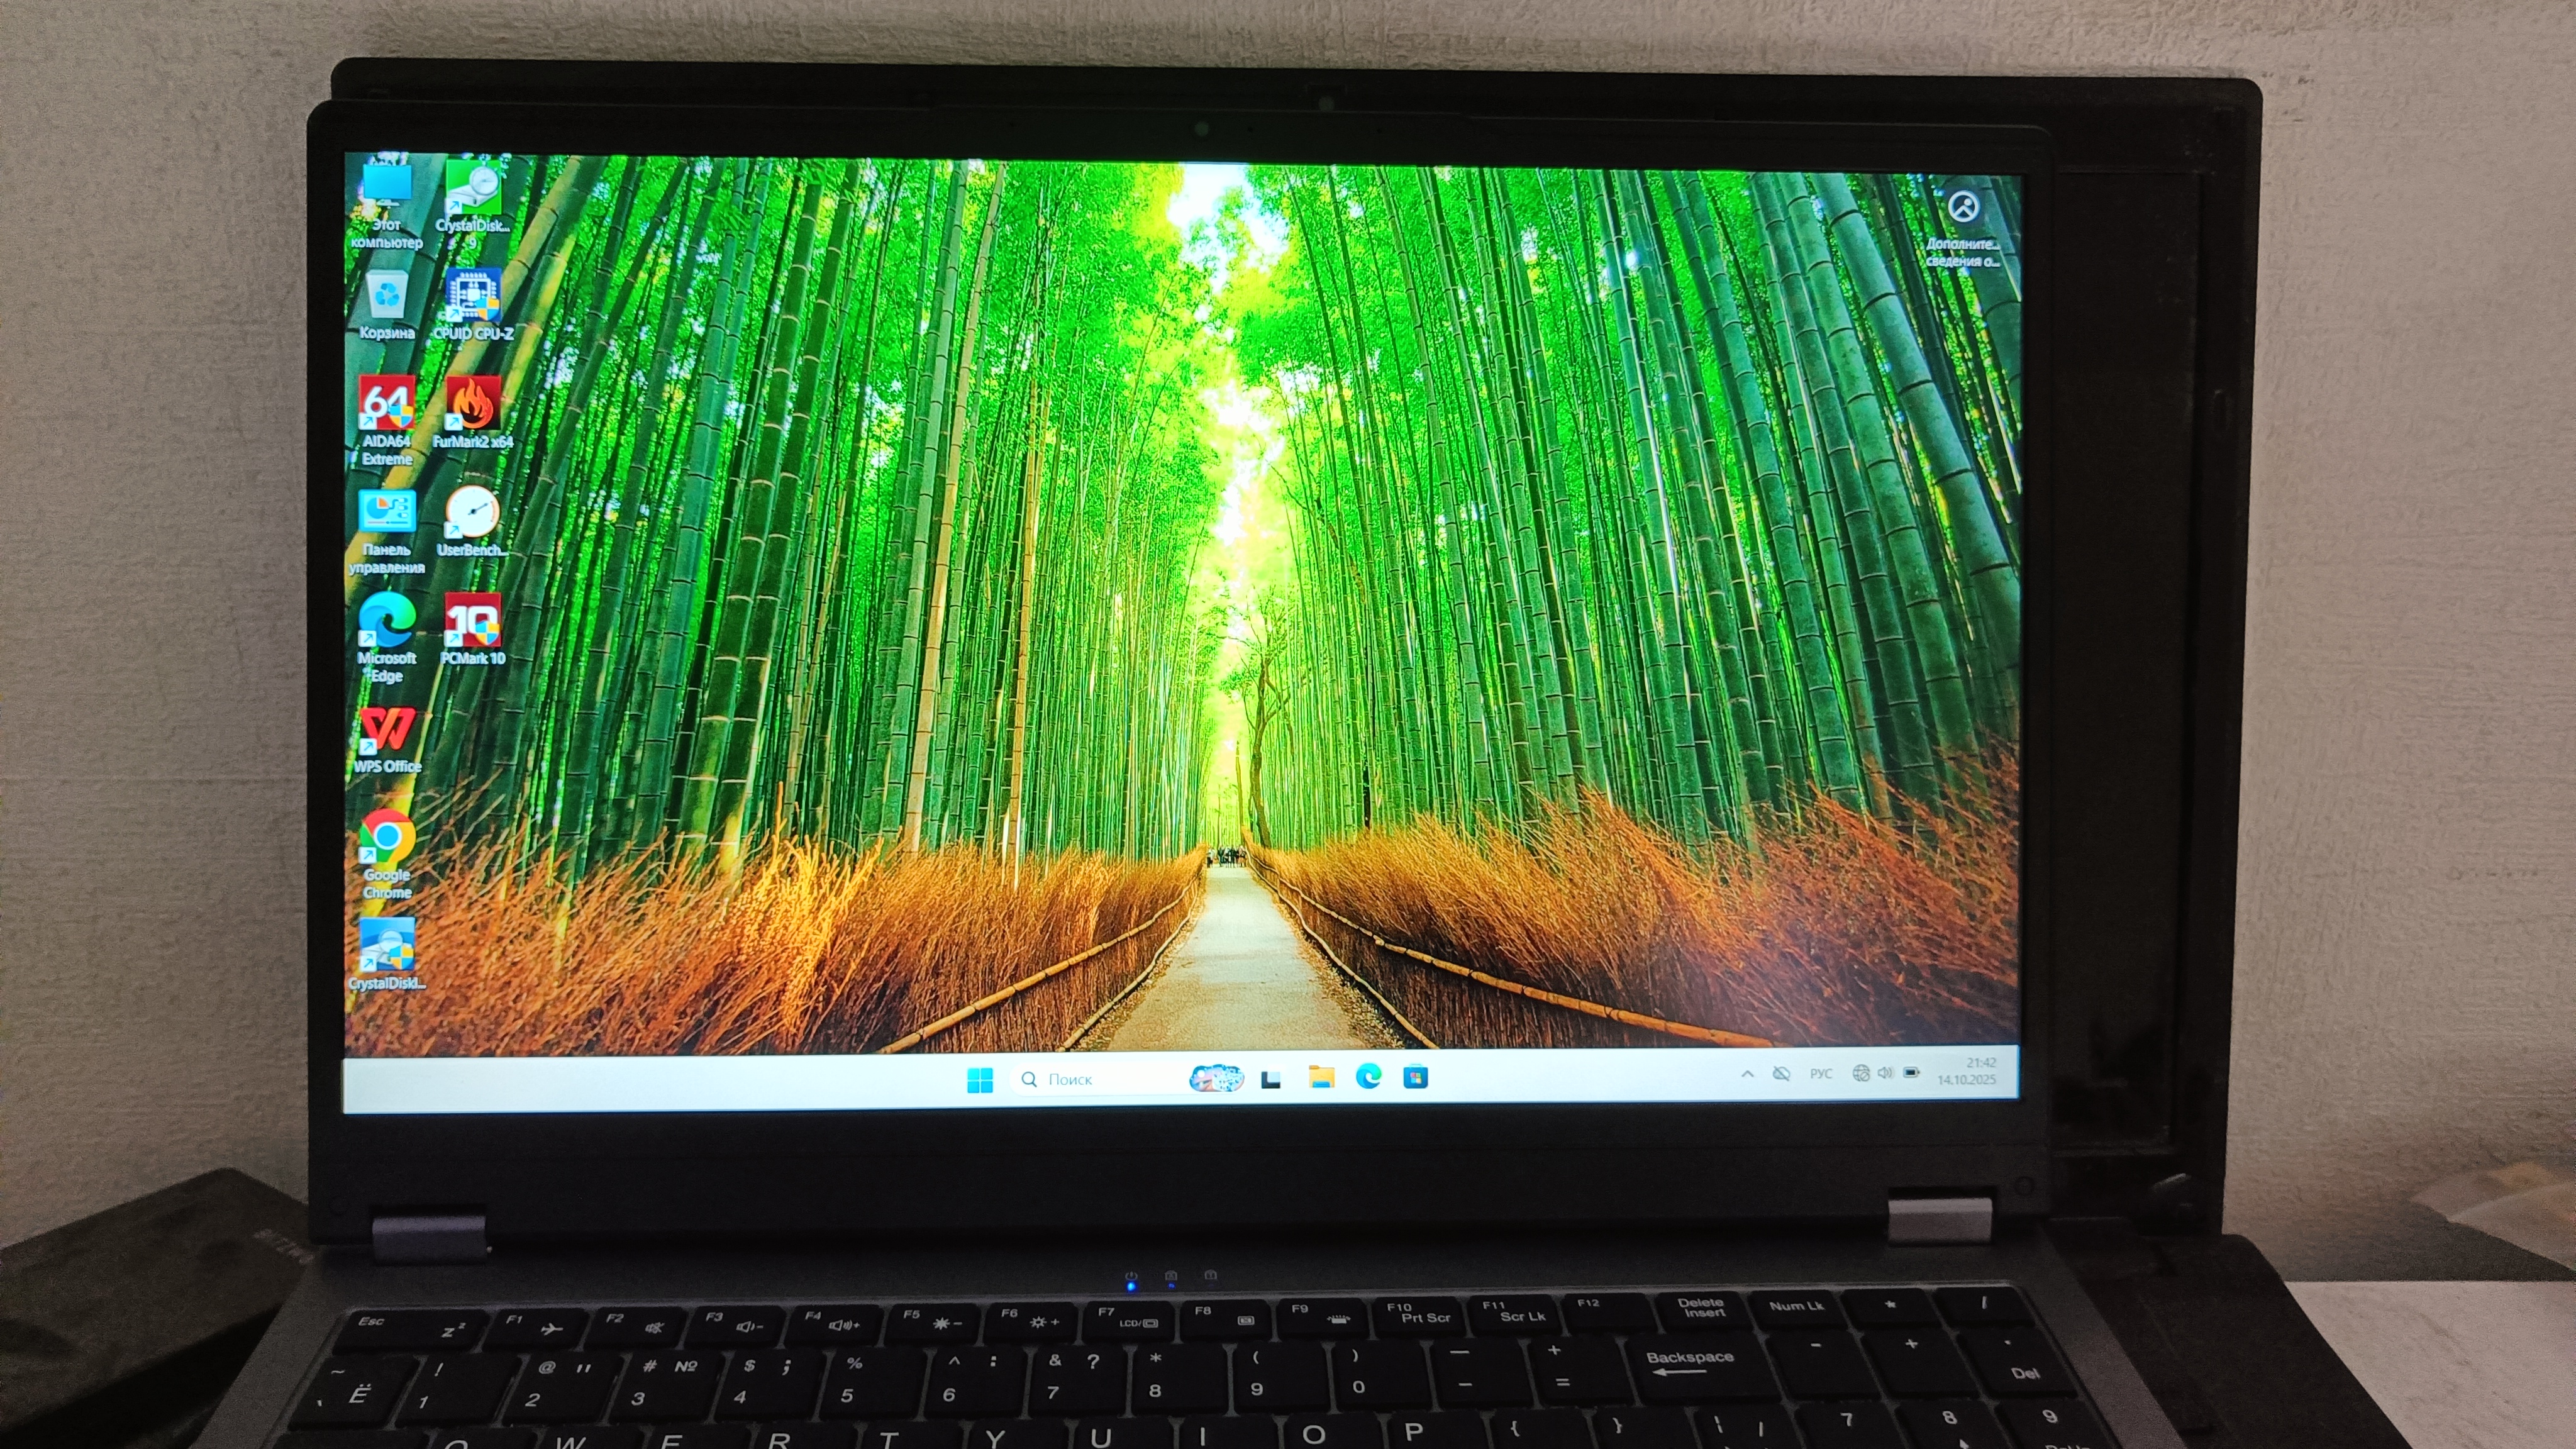Open File Explorer from the taskbar

point(1321,1077)
